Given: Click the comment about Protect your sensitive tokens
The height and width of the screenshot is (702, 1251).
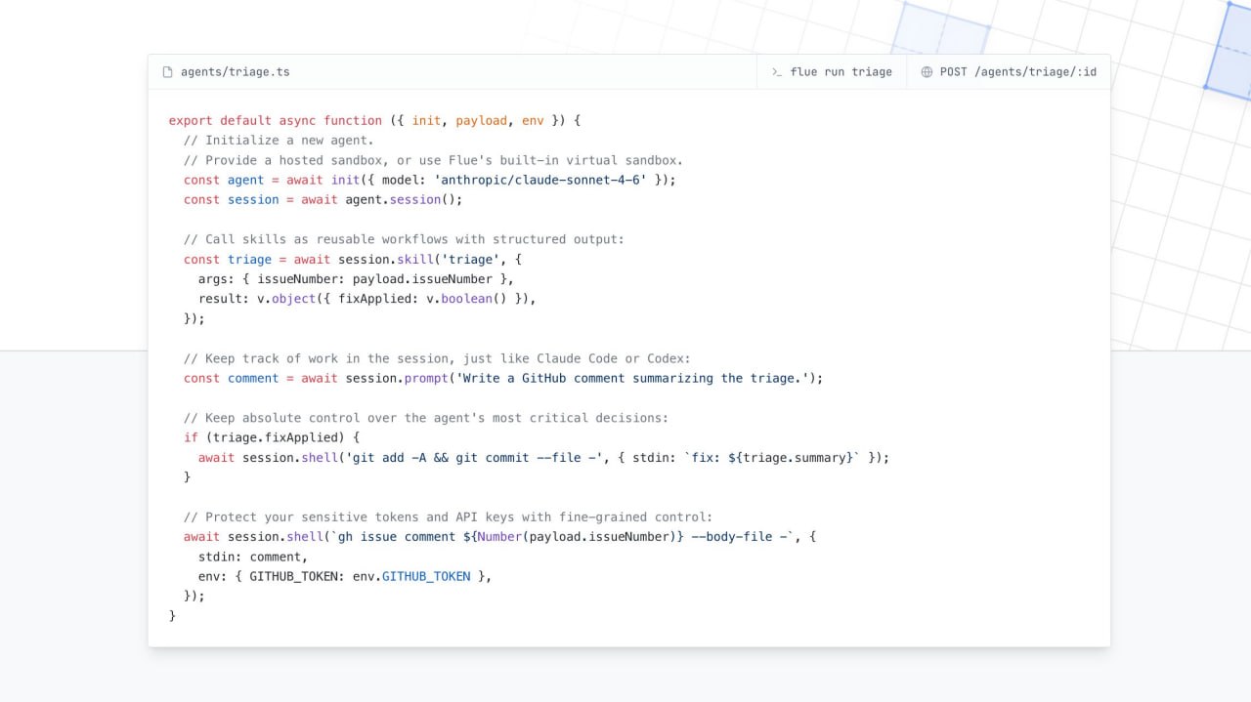Looking at the screenshot, I should click(449, 516).
